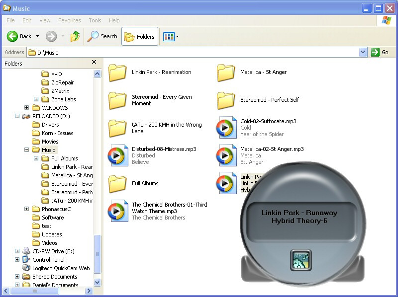Screen dimensions: 398x297
Task: Open the Back history dropdown arrow
Action: click(x=38, y=36)
